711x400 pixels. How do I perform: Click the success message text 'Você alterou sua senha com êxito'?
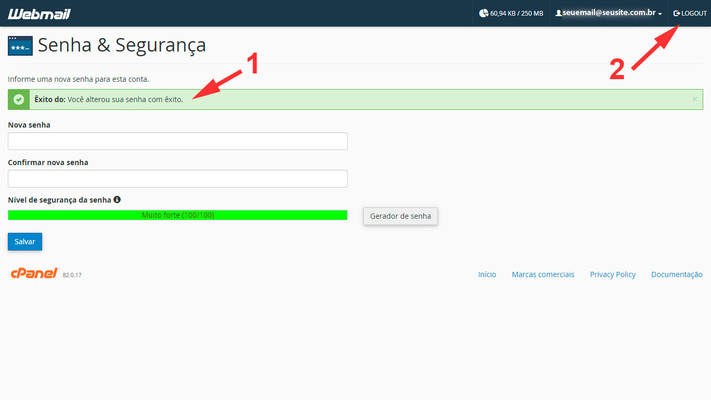click(x=125, y=99)
